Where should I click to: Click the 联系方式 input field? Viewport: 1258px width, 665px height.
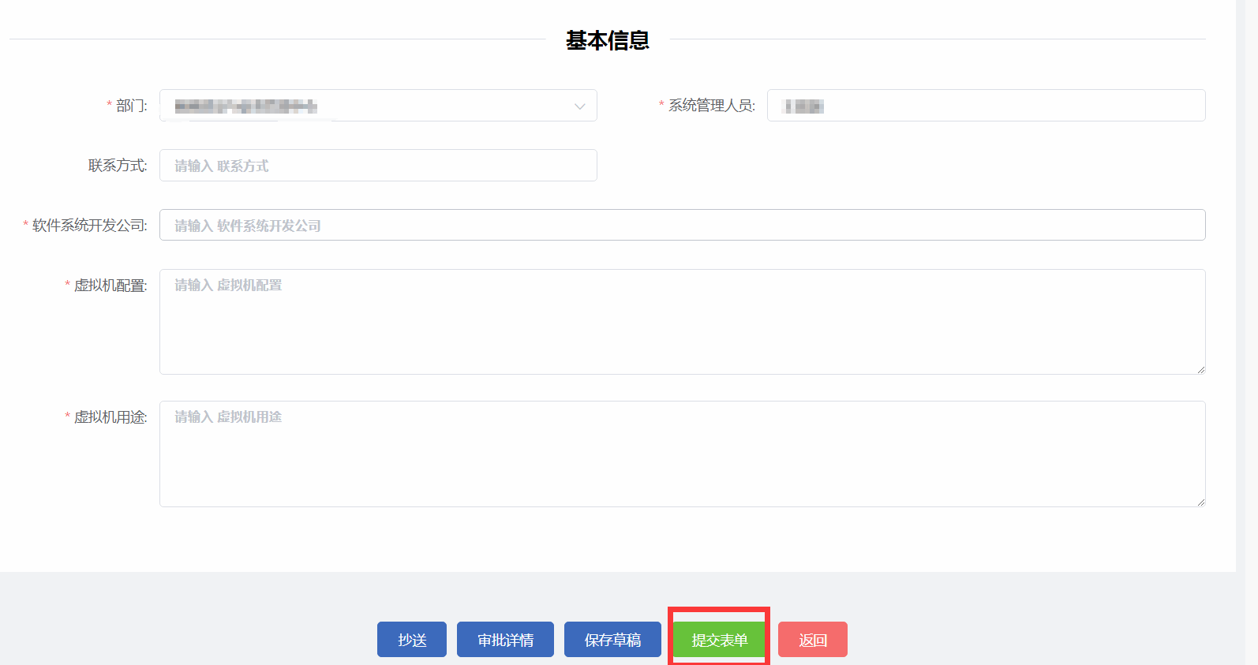click(x=378, y=166)
